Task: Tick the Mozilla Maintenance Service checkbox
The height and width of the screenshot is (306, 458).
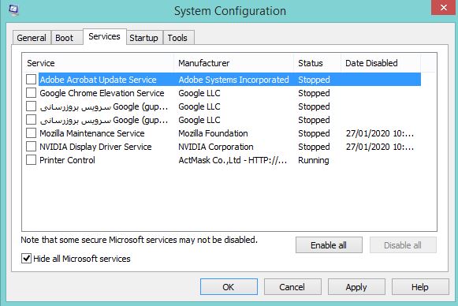Action: click(x=31, y=133)
